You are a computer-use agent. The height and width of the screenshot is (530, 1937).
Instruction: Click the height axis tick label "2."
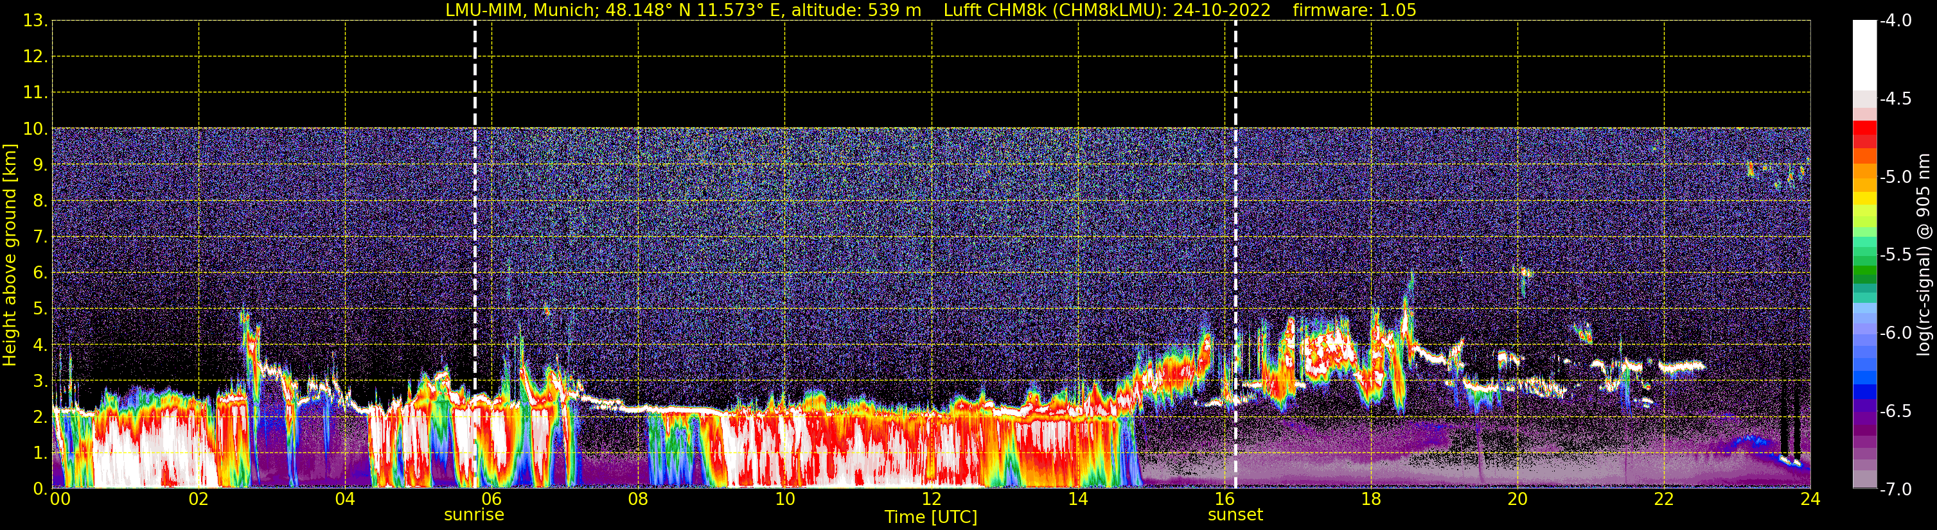pyautogui.click(x=40, y=418)
